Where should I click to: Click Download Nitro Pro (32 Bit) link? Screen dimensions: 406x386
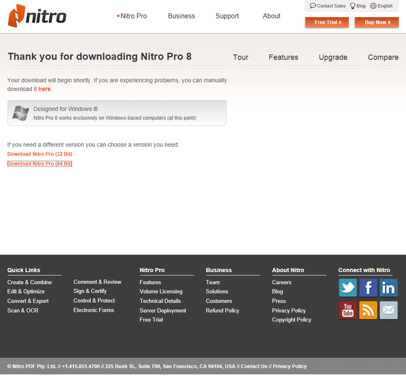[40, 154]
